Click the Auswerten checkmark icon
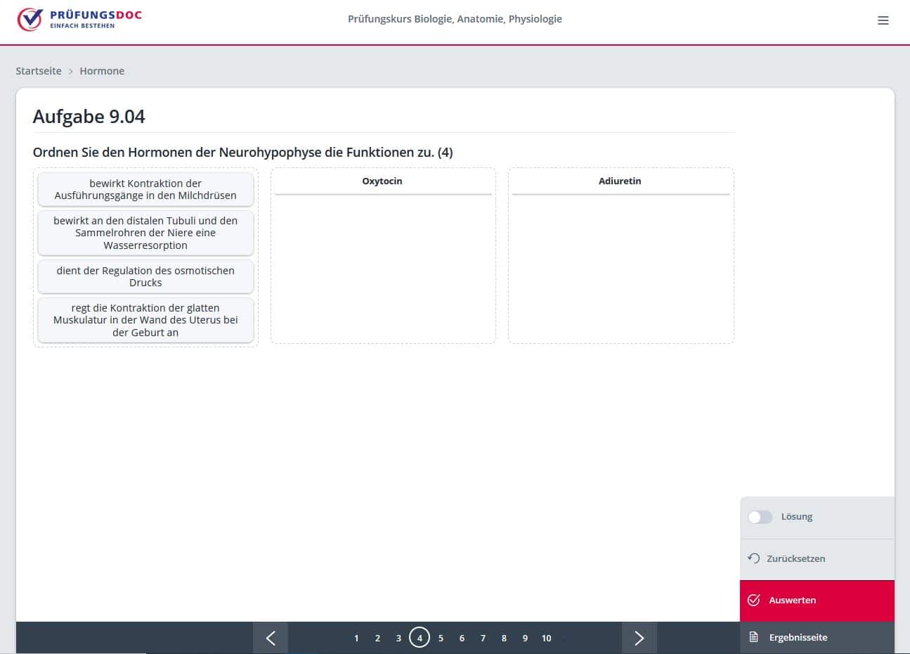The height and width of the screenshot is (654, 910). 754,600
